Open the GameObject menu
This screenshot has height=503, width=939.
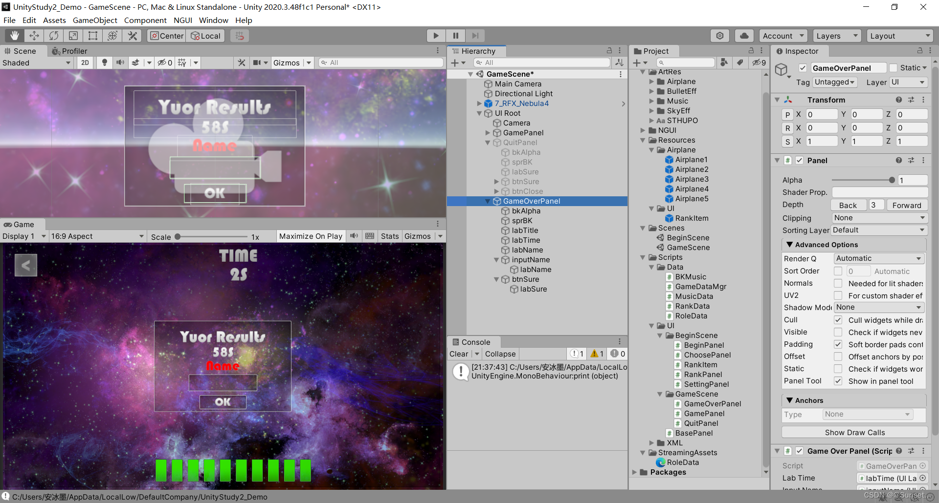pyautogui.click(x=95, y=20)
